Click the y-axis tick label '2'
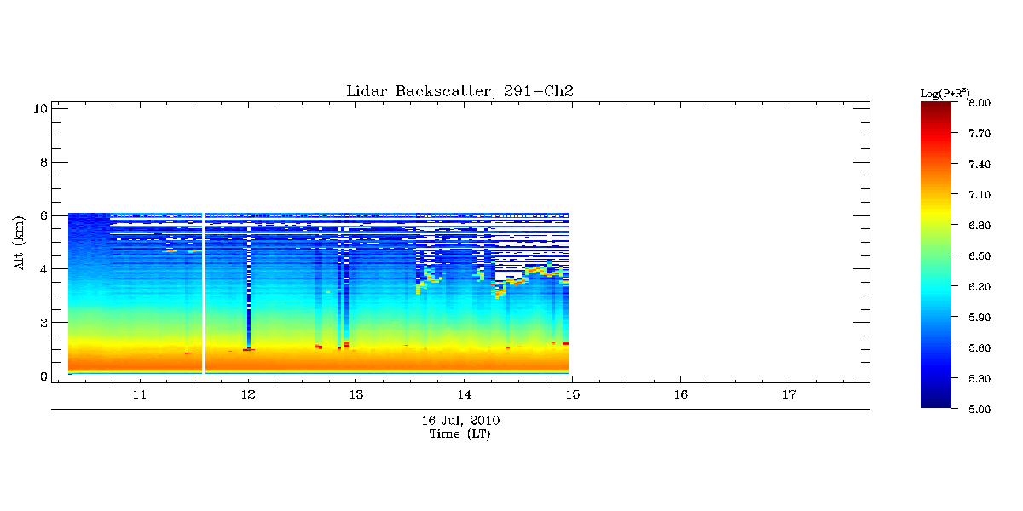 click(x=42, y=323)
